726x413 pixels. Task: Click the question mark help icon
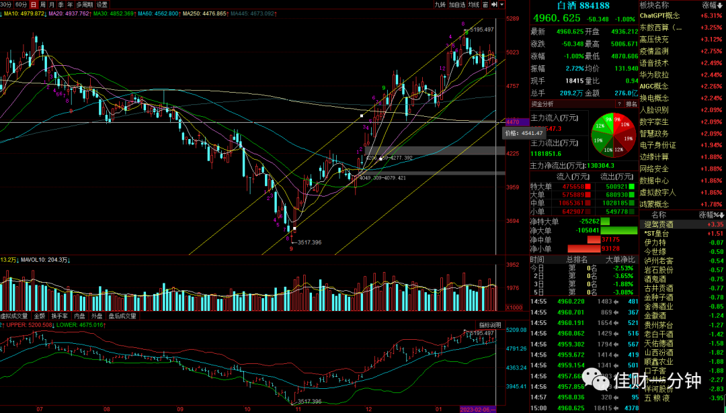point(619,104)
